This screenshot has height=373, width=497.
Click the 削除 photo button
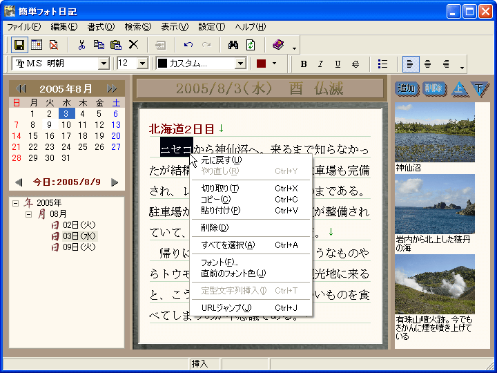(434, 88)
